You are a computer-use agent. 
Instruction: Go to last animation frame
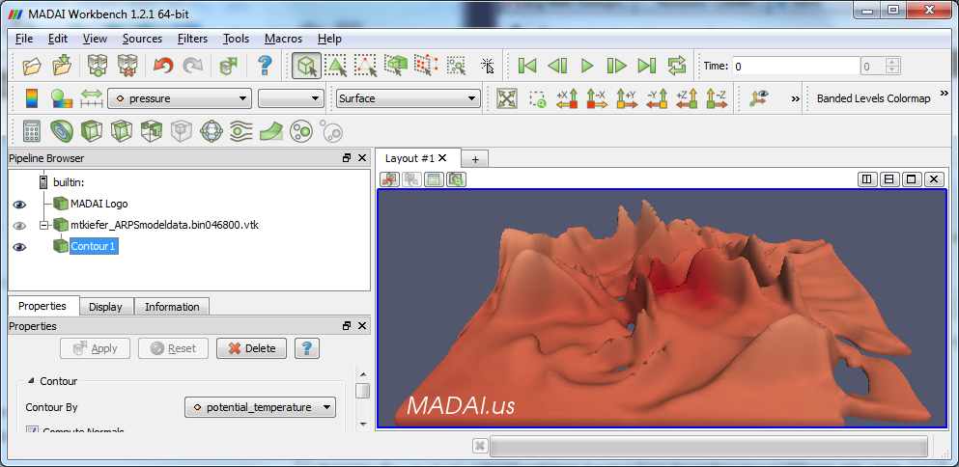tap(646, 66)
